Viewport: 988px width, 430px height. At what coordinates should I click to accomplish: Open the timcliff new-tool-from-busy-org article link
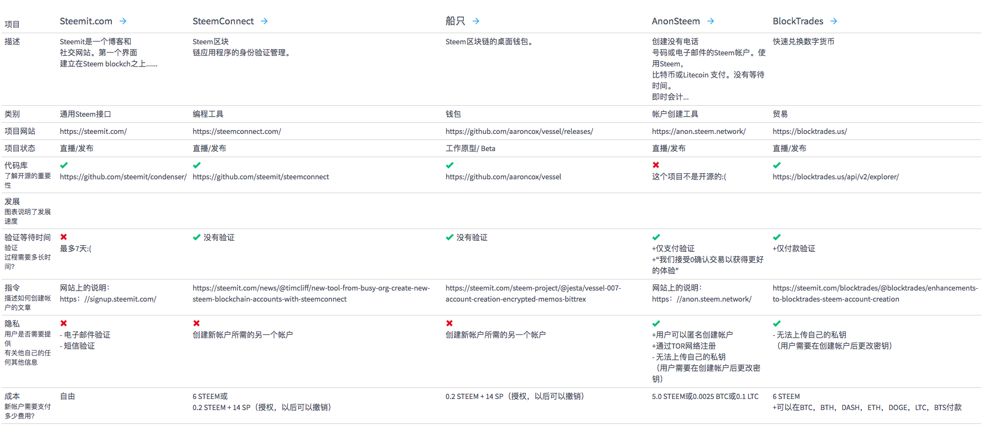[311, 293]
